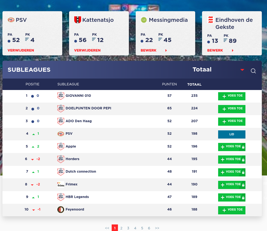Screen dimensions: 267x231
Task: Open the DOELPUNTEN DOOR PEPI name
Action: pyautogui.click(x=88, y=108)
